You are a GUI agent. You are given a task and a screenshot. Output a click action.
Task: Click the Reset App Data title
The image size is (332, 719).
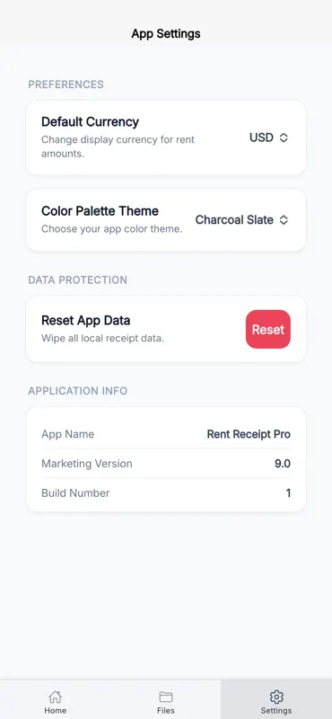85,320
